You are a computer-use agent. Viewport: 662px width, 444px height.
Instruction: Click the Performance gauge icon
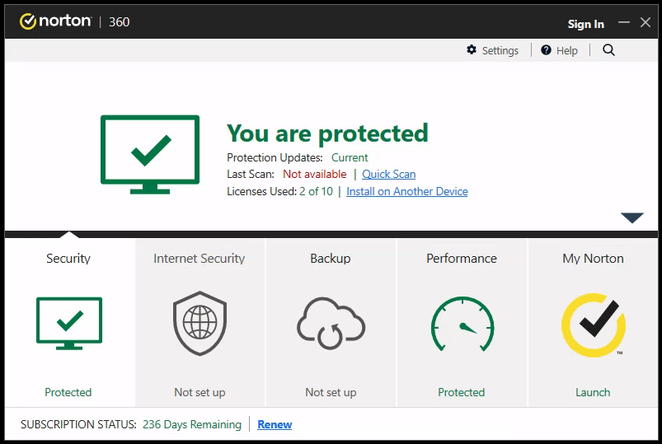click(x=462, y=324)
